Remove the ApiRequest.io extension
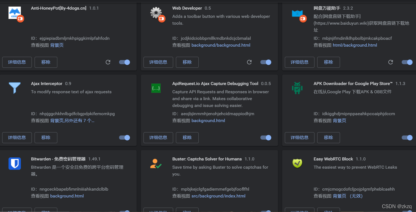 click(187, 138)
